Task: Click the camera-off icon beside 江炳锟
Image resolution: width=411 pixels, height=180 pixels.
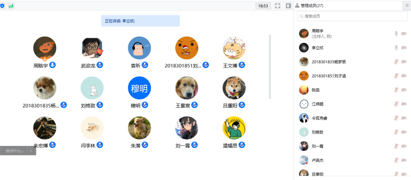Action: (404, 104)
